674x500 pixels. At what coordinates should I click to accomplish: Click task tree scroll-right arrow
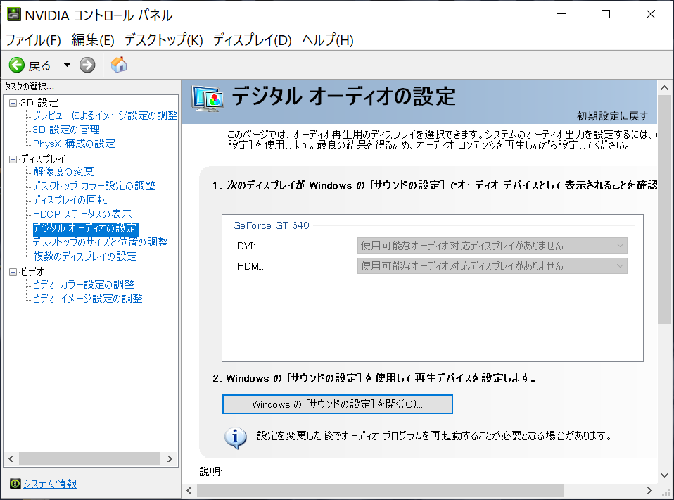point(170,458)
